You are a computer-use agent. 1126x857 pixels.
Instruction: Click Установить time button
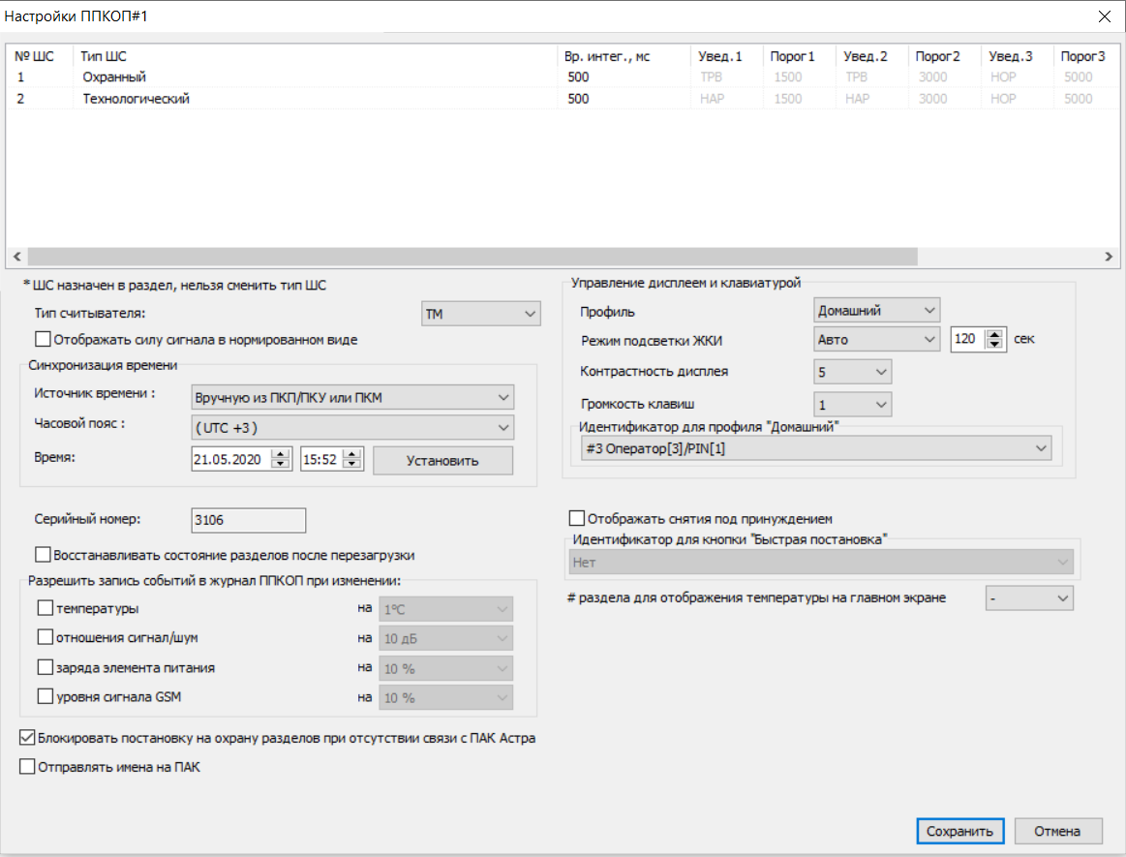pyautogui.click(x=442, y=460)
